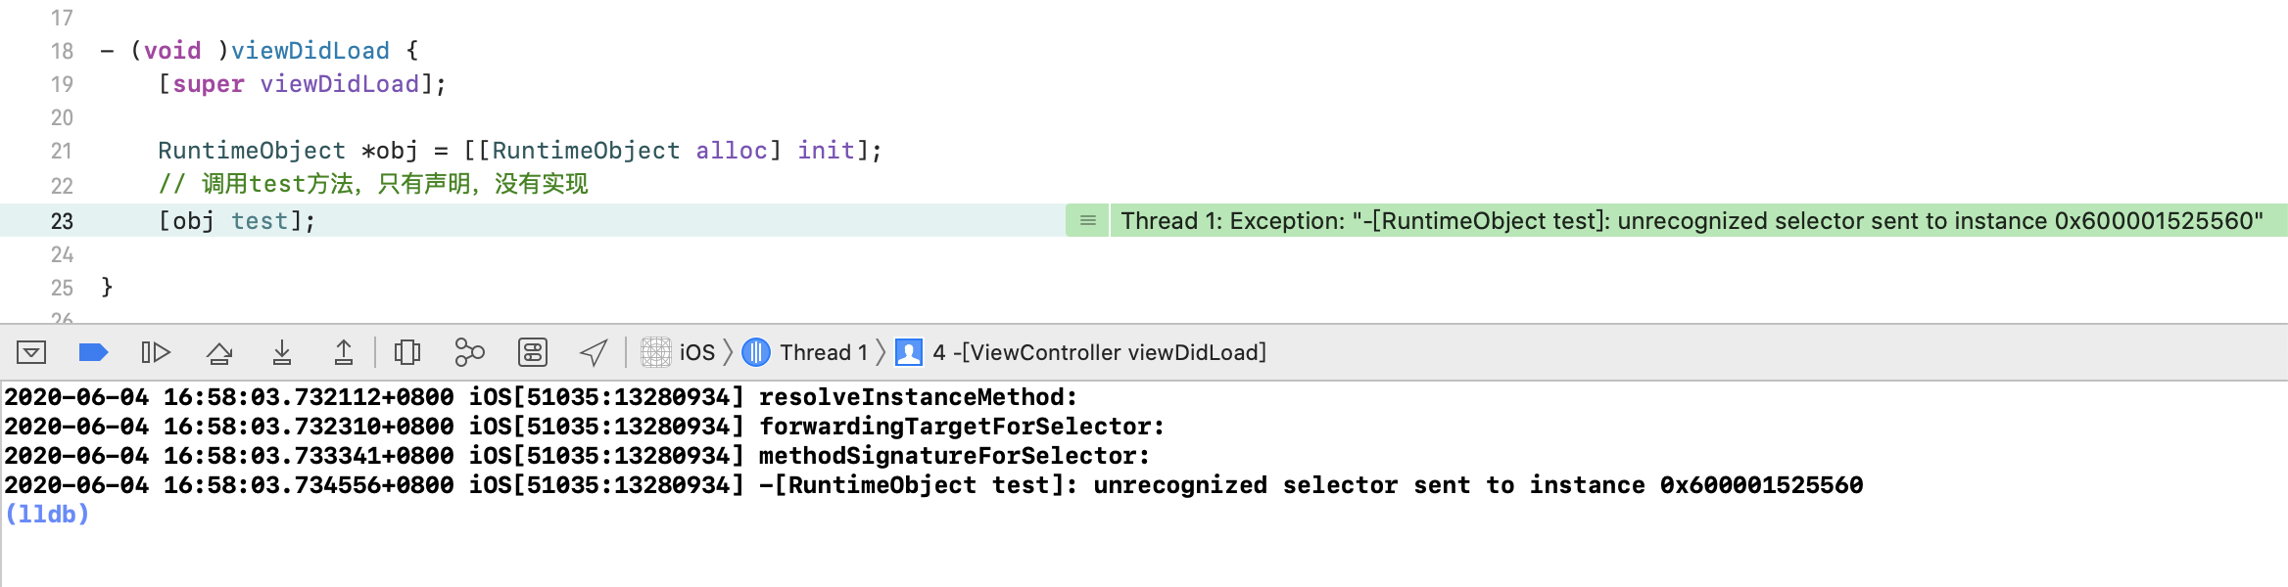Screen dimensions: 2288x587
Task: Click the Thread 1 exception message banner
Action: point(1692,221)
